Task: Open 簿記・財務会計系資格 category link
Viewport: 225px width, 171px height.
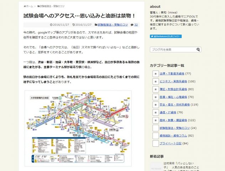Action: [173, 89]
